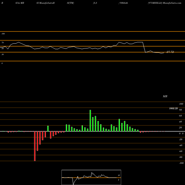Click the MR axis label 80
Image resolution: width=185 pixels, height=185 pixels.
(x=181, y=110)
